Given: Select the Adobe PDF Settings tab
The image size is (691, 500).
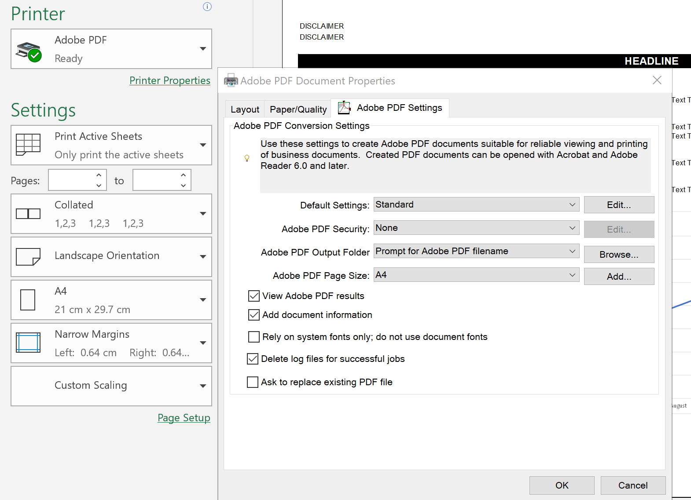Looking at the screenshot, I should pos(390,108).
